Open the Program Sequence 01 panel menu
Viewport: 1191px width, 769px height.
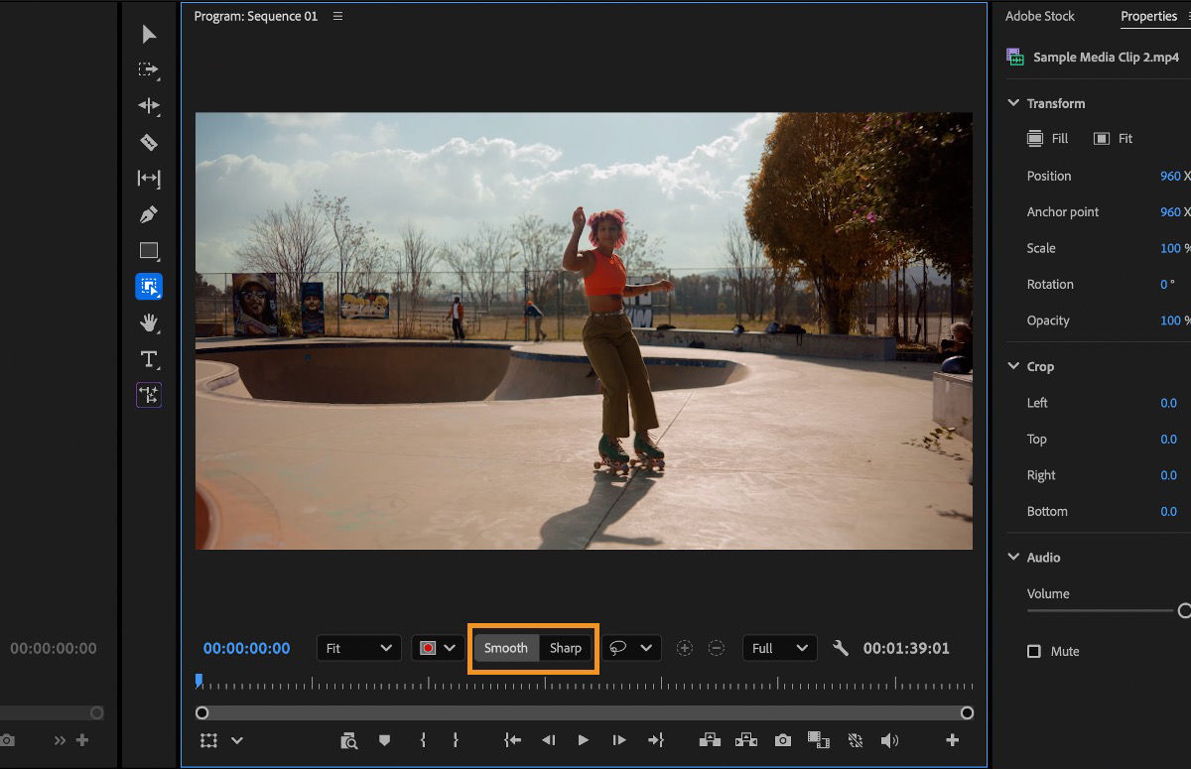[336, 16]
